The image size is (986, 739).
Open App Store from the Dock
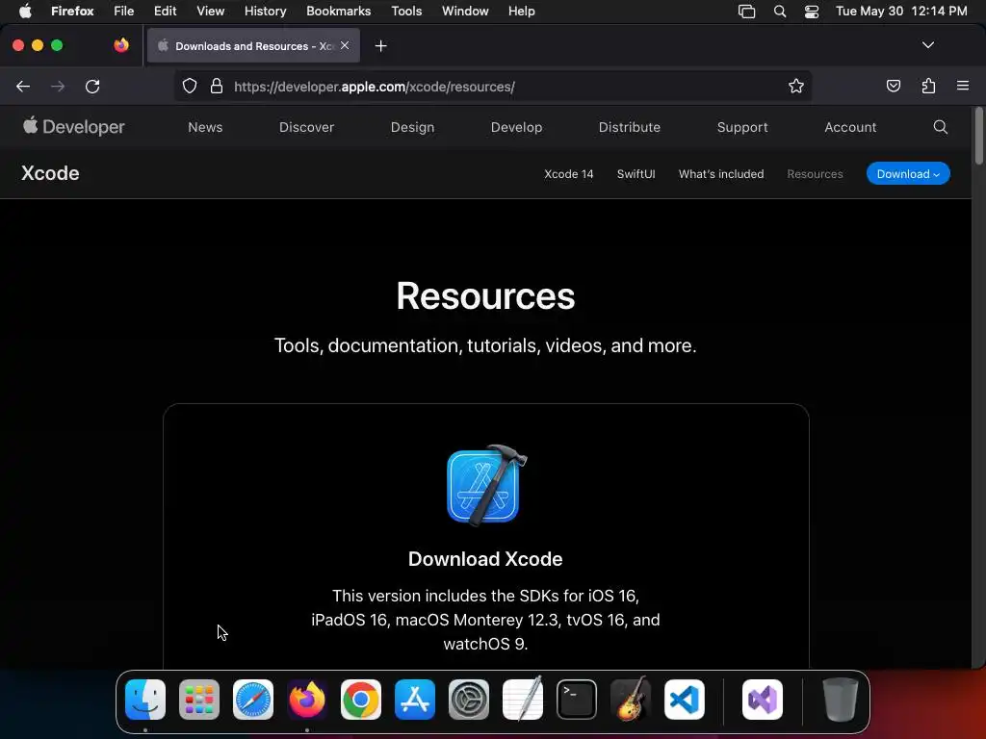pos(415,700)
